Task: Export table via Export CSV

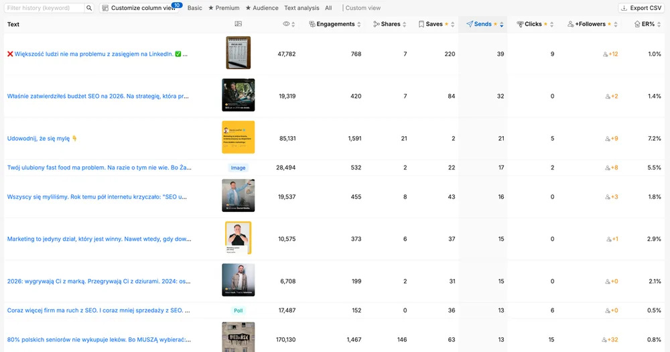Action: tap(641, 7)
